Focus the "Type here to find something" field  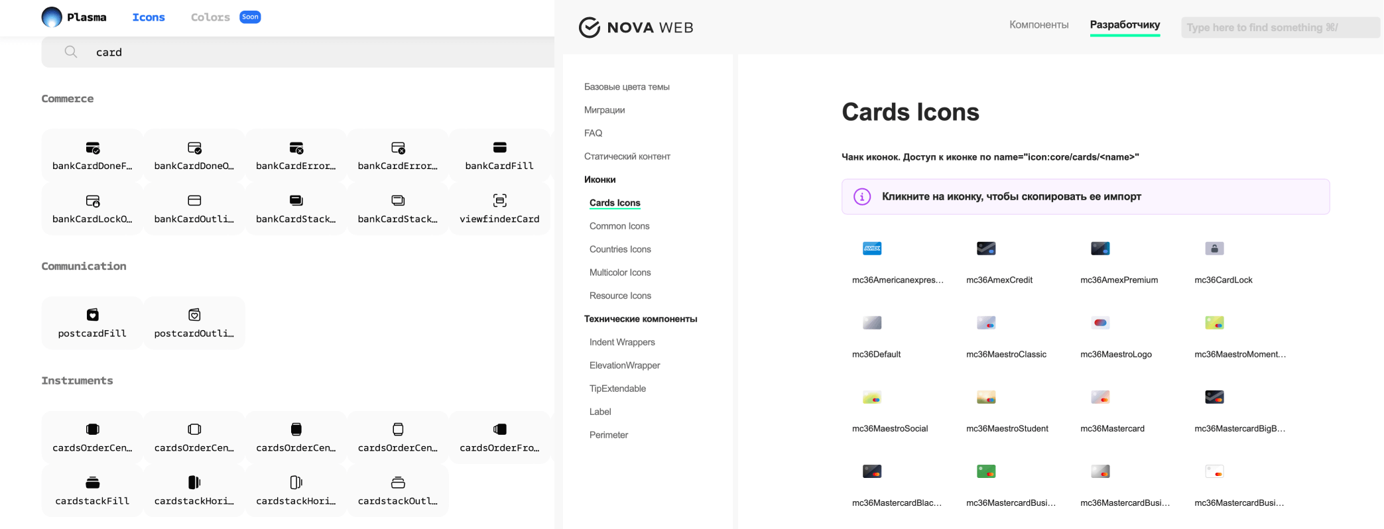[x=1280, y=27]
